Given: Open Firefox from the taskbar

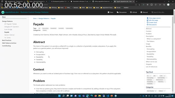Looking at the screenshot, I should click(95, 96).
